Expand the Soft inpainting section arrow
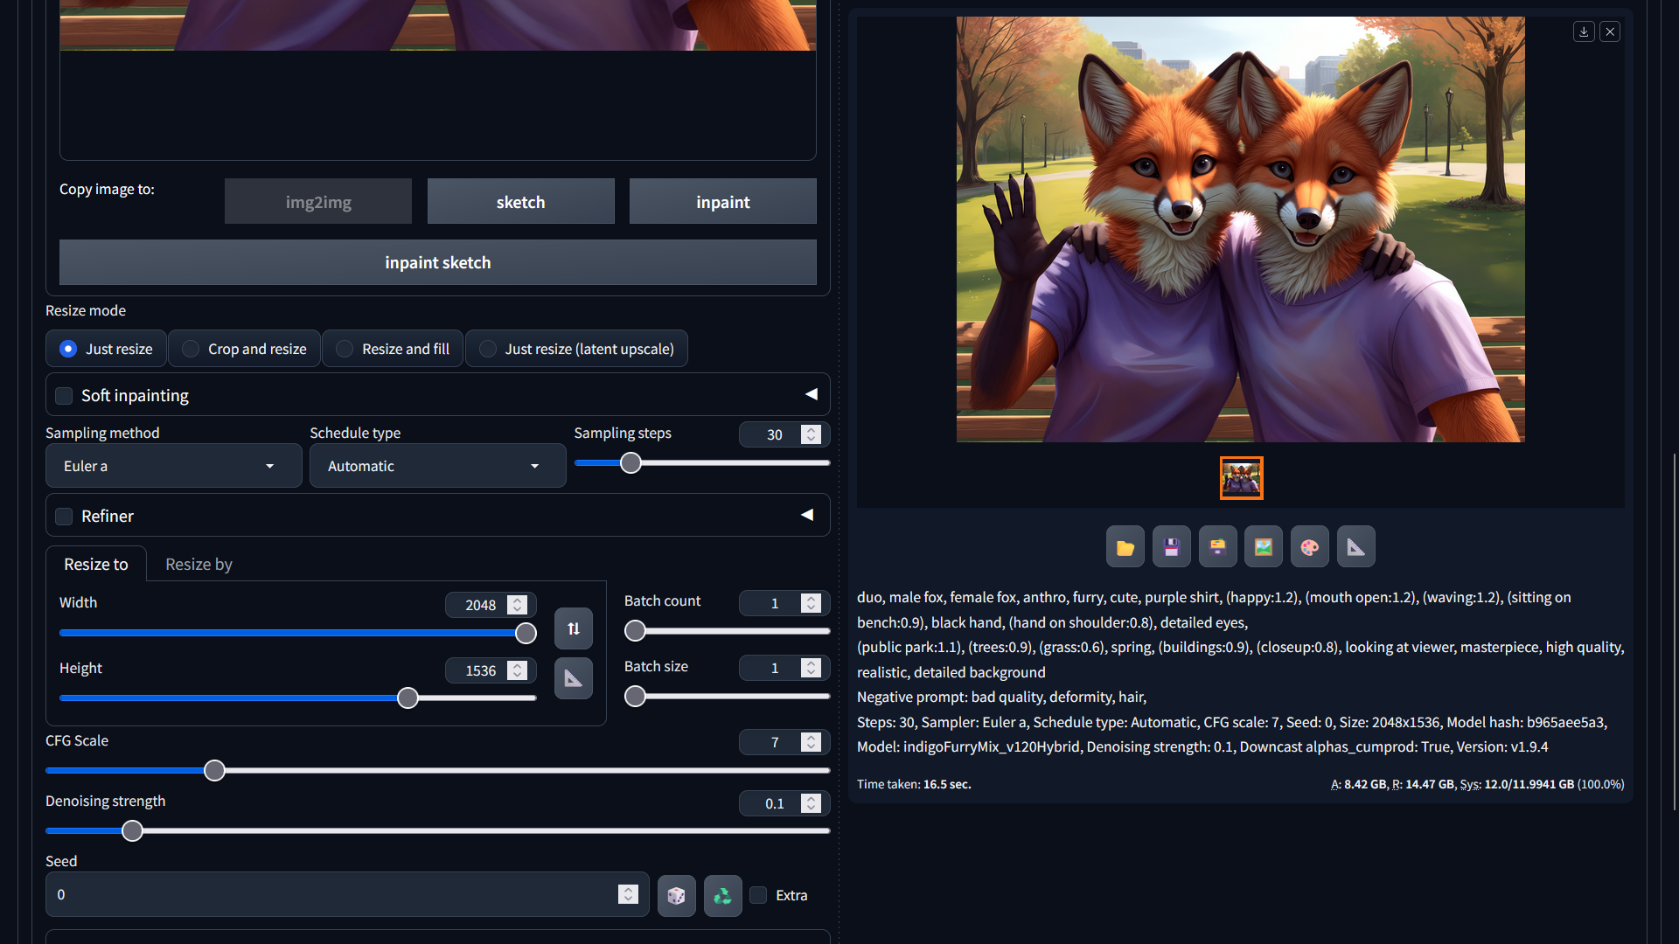This screenshot has height=944, width=1679. (811, 394)
